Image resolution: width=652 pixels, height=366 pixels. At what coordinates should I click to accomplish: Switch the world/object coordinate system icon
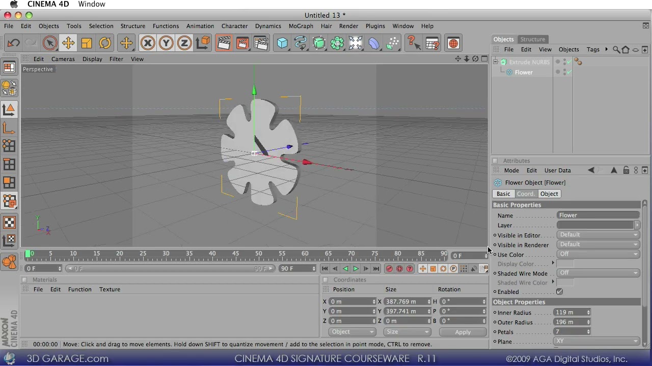(x=203, y=43)
